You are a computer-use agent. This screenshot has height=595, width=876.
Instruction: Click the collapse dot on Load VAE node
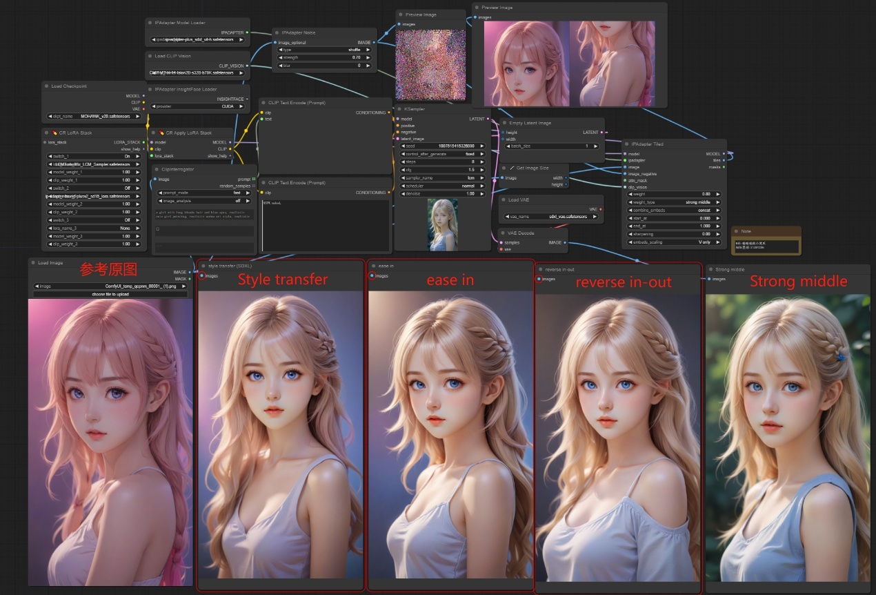[x=504, y=199]
